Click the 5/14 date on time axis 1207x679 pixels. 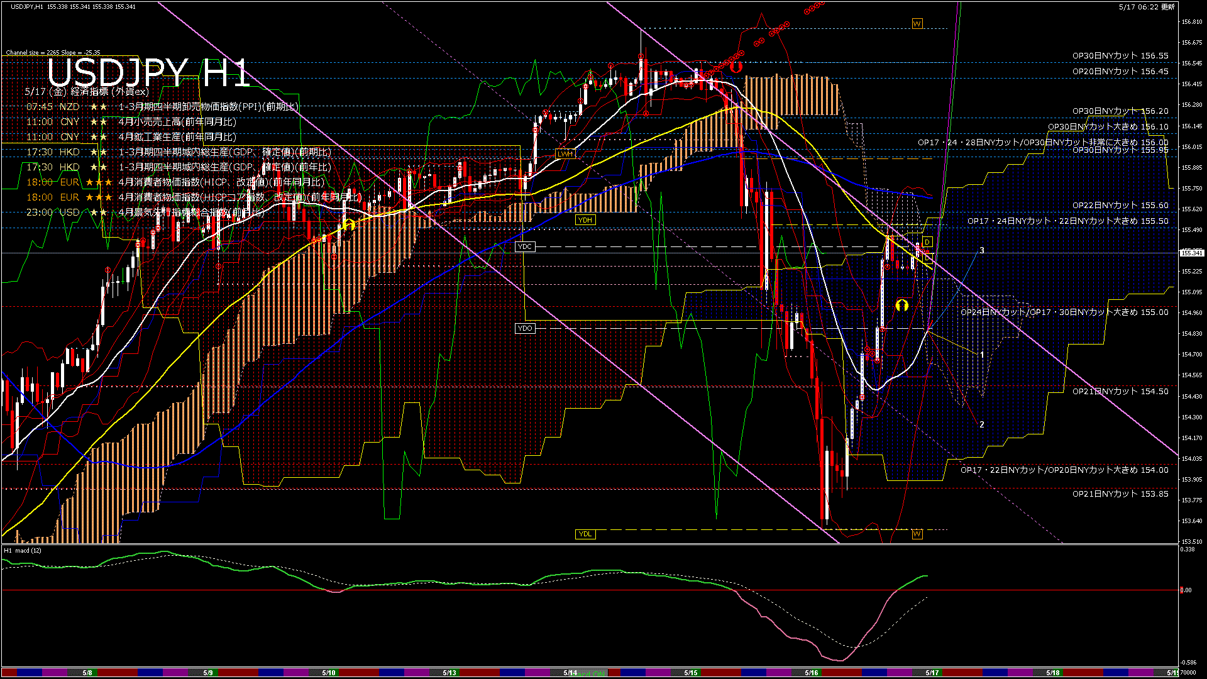coord(570,673)
